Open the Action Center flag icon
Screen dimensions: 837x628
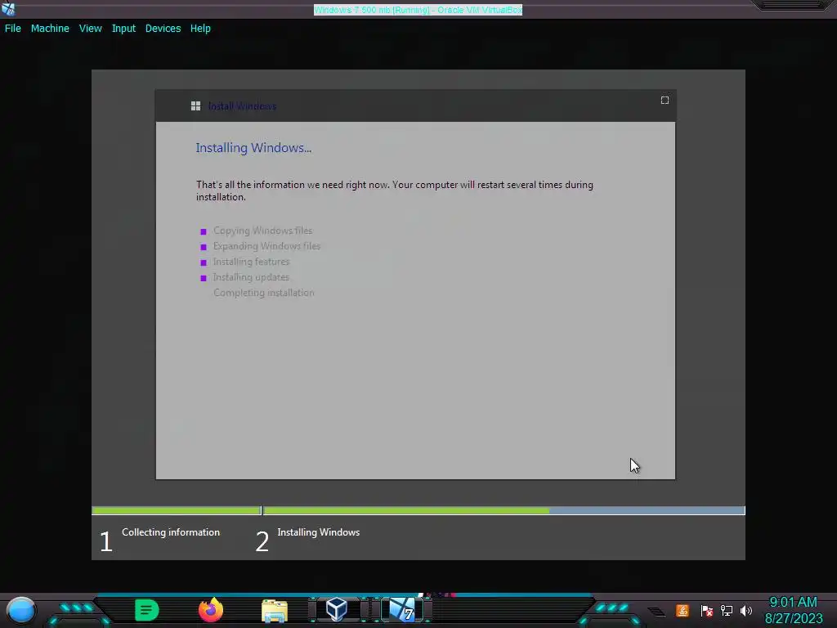[x=707, y=610]
